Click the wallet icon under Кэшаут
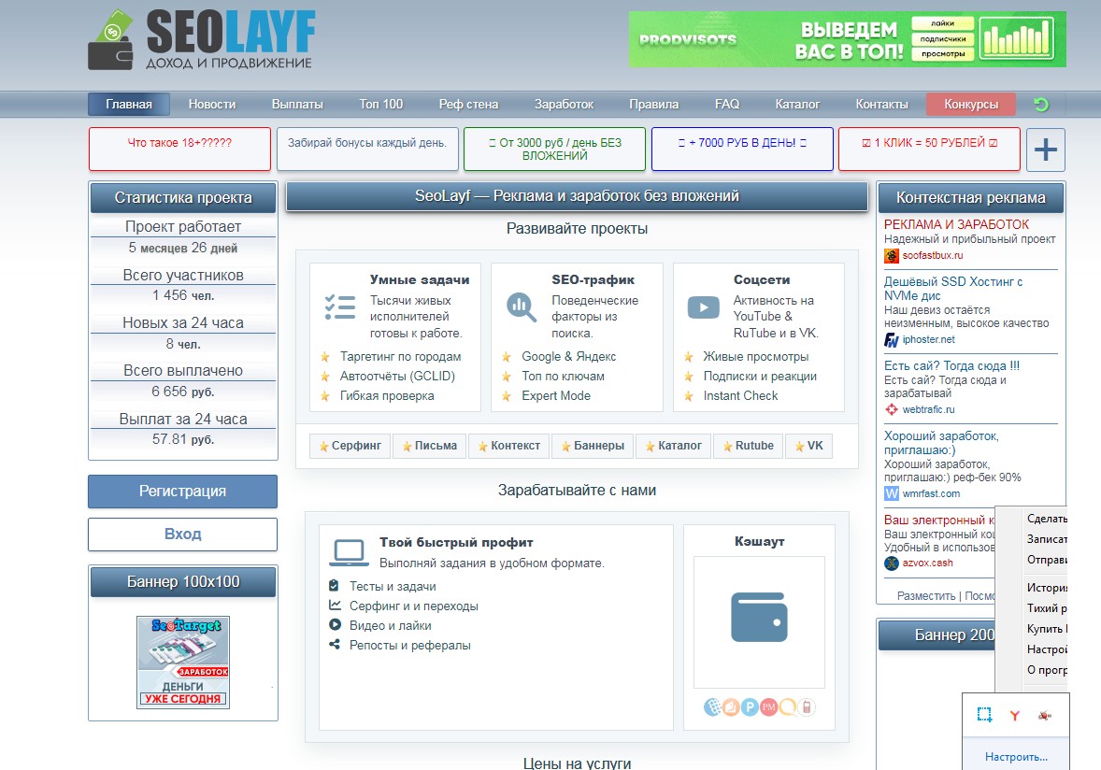 click(x=759, y=618)
